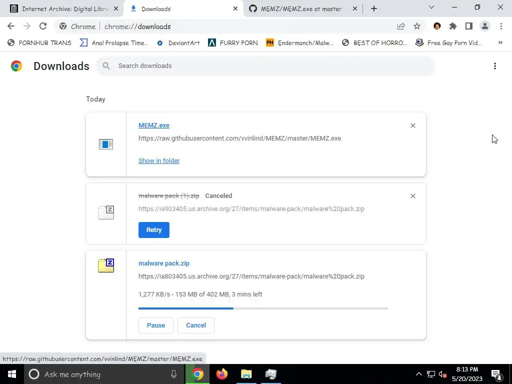Click the browser back arrow
The width and height of the screenshot is (512, 384).
click(11, 26)
